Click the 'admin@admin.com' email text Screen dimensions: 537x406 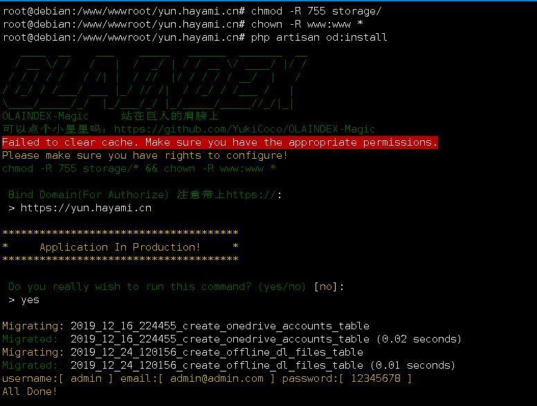217,378
